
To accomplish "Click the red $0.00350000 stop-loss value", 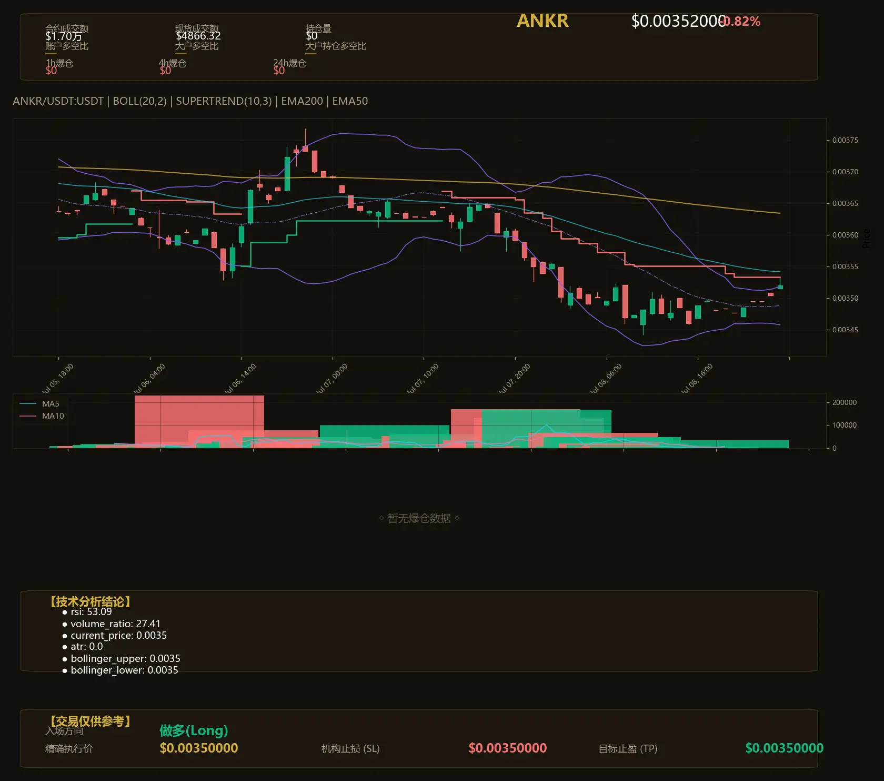I will pyautogui.click(x=508, y=748).
